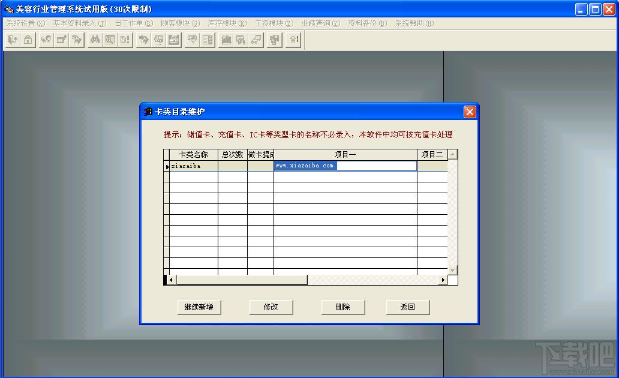Viewport: 619px width, 378px height.
Task: Click the 继续新增 button
Action: point(199,307)
